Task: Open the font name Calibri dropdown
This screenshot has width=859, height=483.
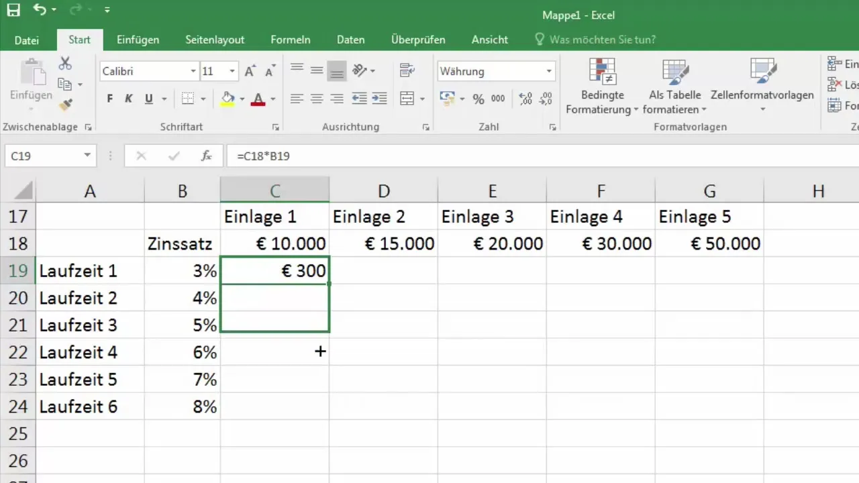Action: point(193,71)
